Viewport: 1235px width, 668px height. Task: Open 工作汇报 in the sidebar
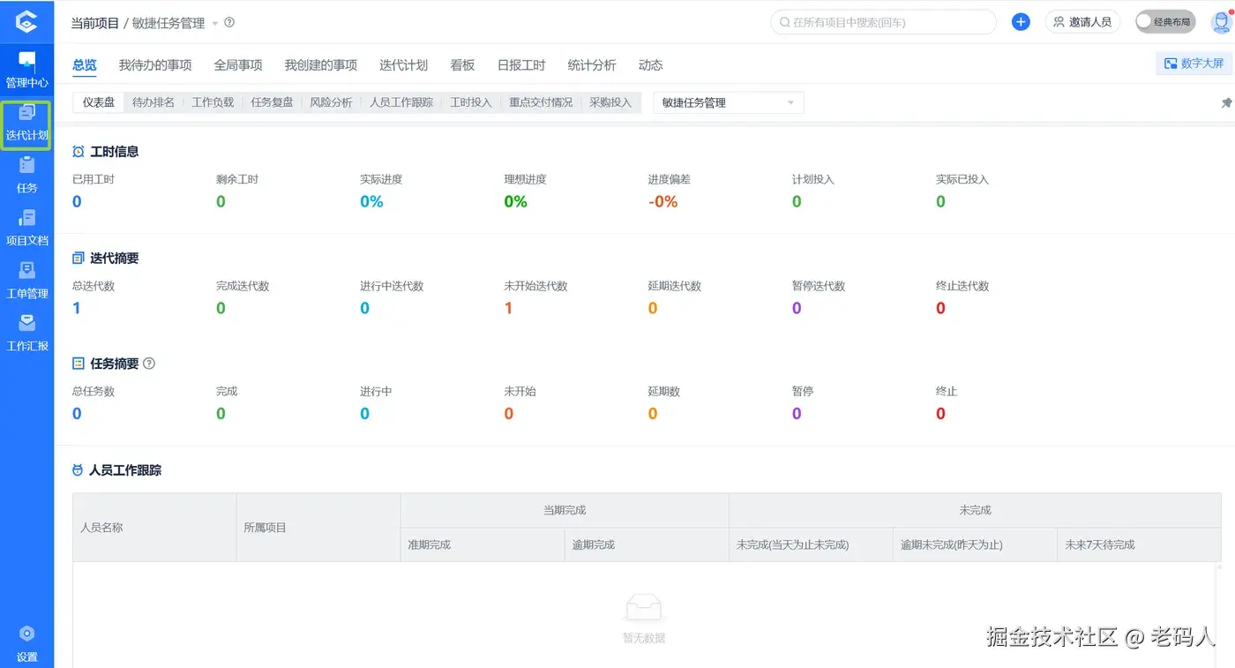coord(26,334)
